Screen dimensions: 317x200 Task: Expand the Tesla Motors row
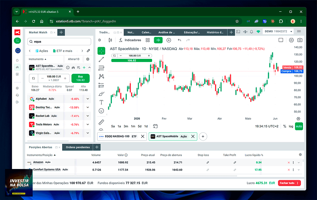88,124
